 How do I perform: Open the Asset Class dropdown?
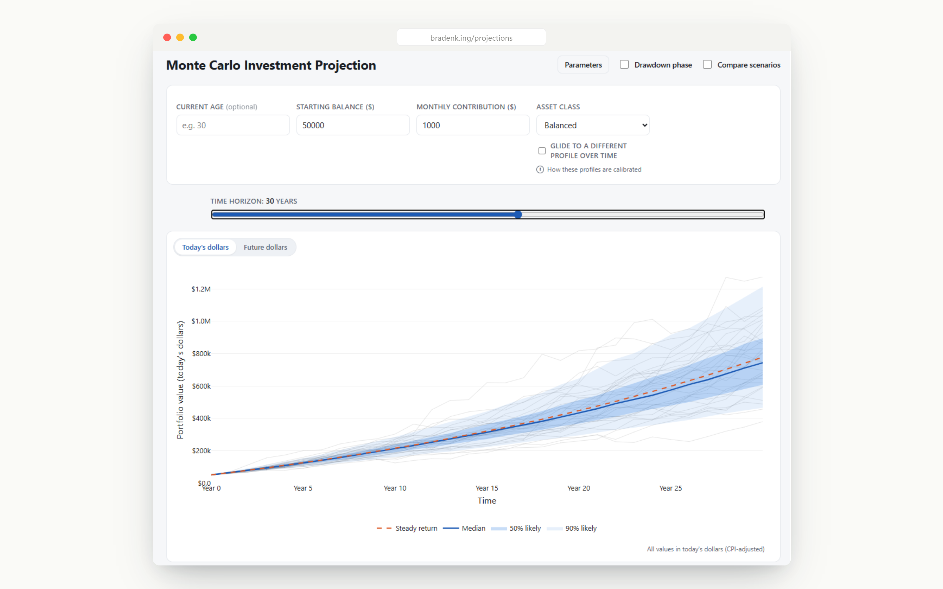(x=593, y=125)
